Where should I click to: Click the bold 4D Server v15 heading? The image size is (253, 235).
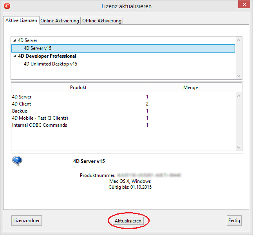(89, 161)
